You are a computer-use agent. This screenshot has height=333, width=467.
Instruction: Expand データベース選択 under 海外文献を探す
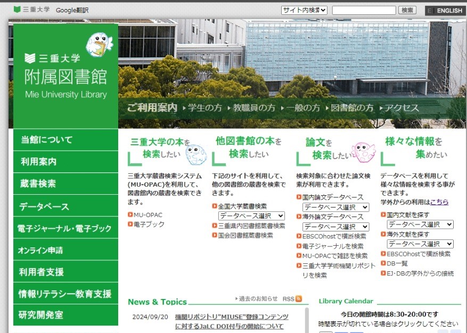(420, 244)
